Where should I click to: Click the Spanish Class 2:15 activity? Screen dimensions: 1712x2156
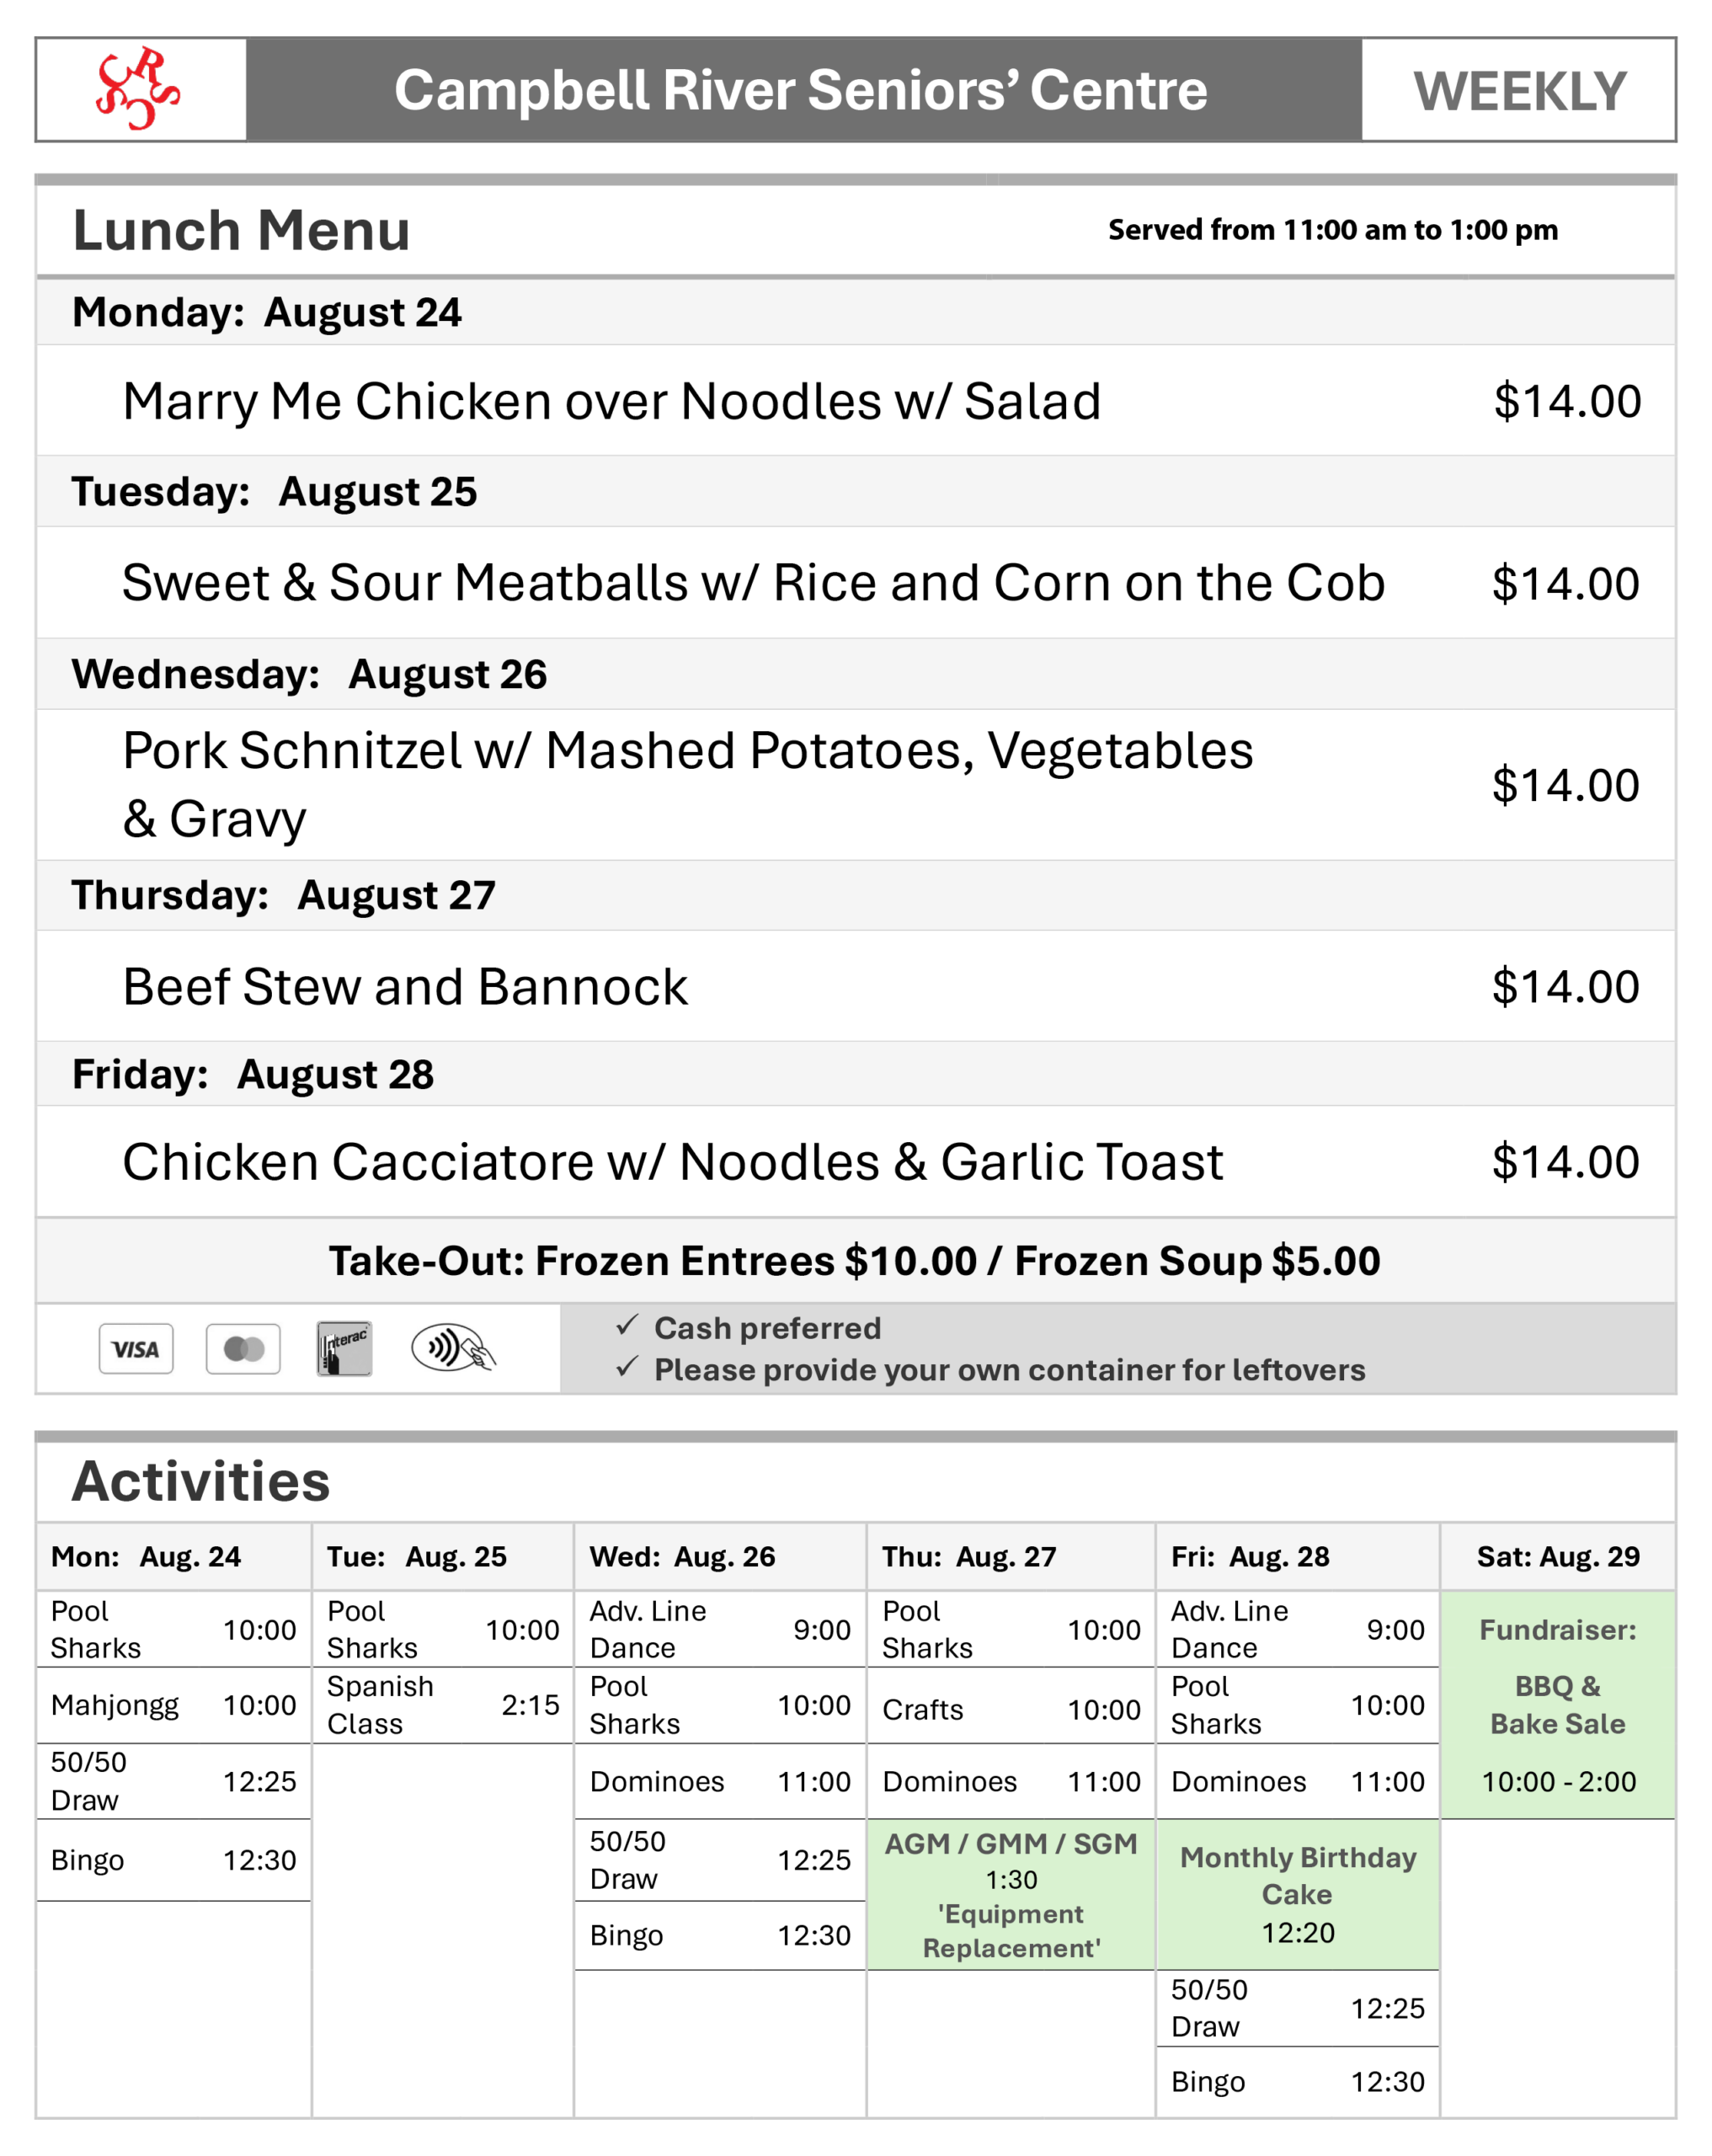pos(443,1705)
